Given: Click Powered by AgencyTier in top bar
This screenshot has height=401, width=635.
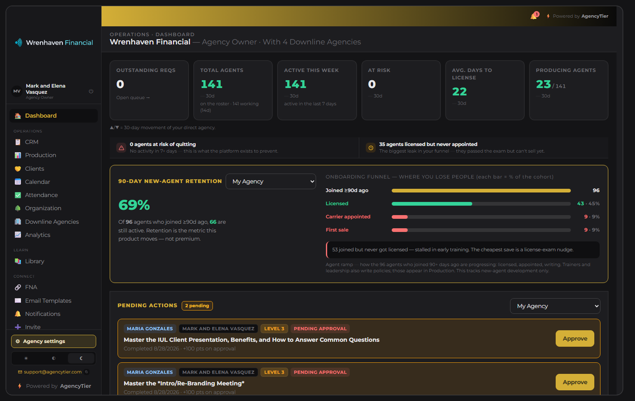Looking at the screenshot, I should 577,16.
